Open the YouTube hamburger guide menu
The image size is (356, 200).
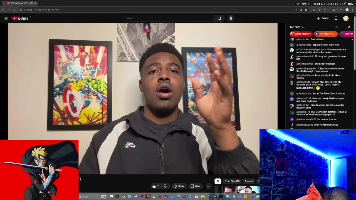coord(6,18)
